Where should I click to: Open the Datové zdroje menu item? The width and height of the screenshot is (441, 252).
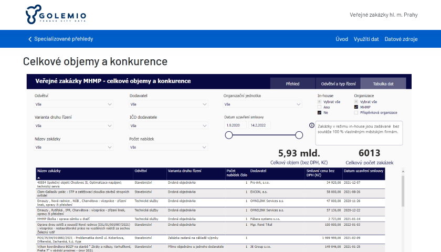click(401, 39)
